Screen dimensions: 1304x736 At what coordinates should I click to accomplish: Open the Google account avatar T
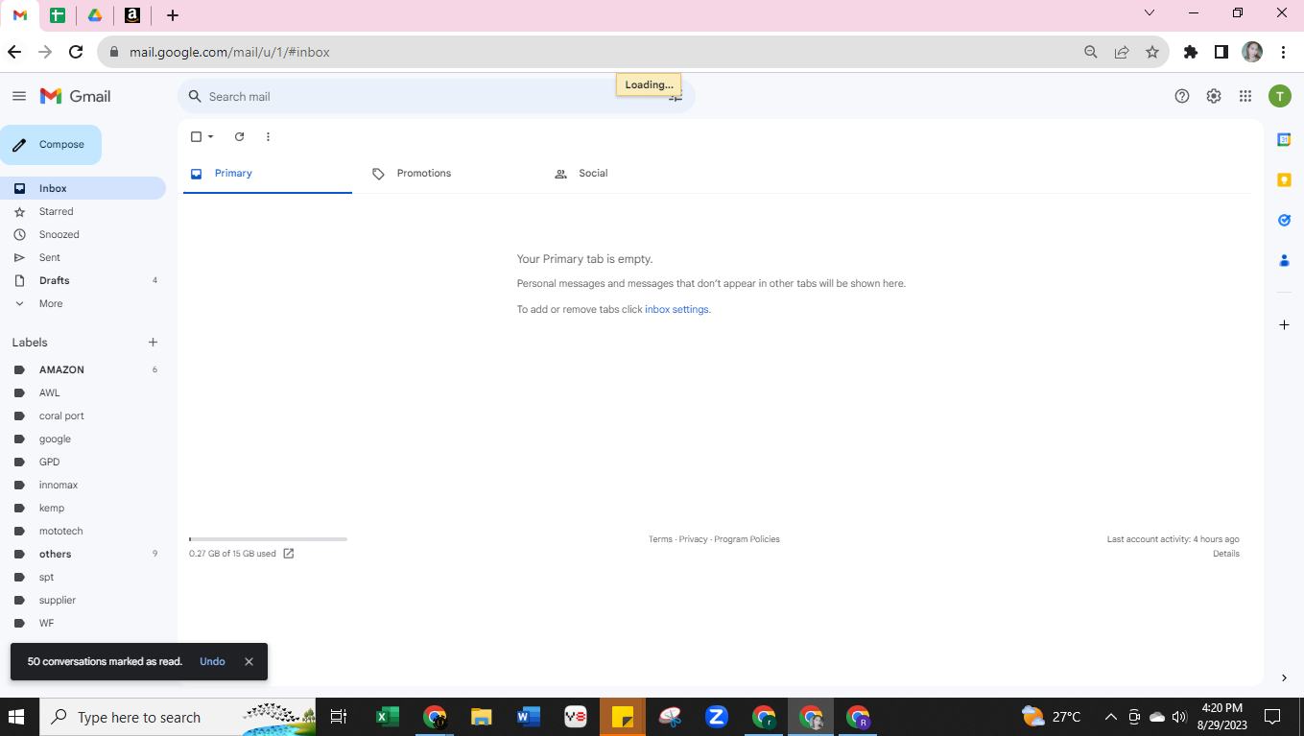pos(1279,96)
